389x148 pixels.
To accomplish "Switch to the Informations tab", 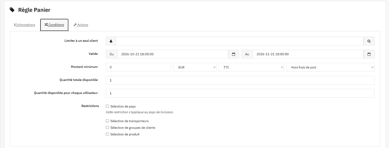I will point(25,25).
